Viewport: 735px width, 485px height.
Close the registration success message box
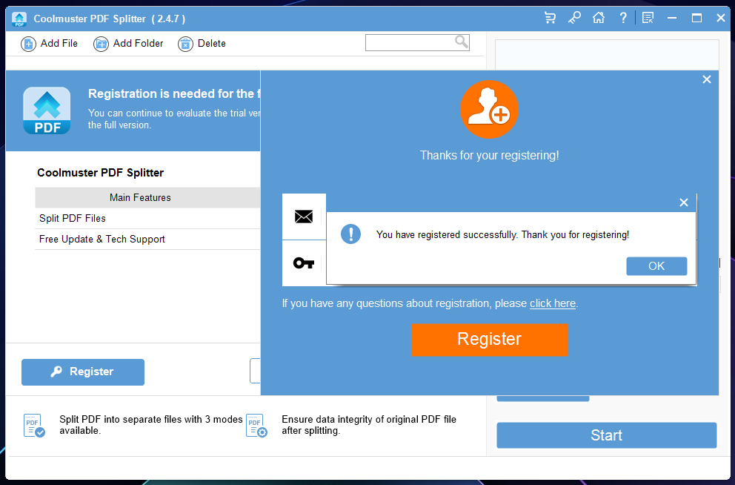pyautogui.click(x=684, y=202)
